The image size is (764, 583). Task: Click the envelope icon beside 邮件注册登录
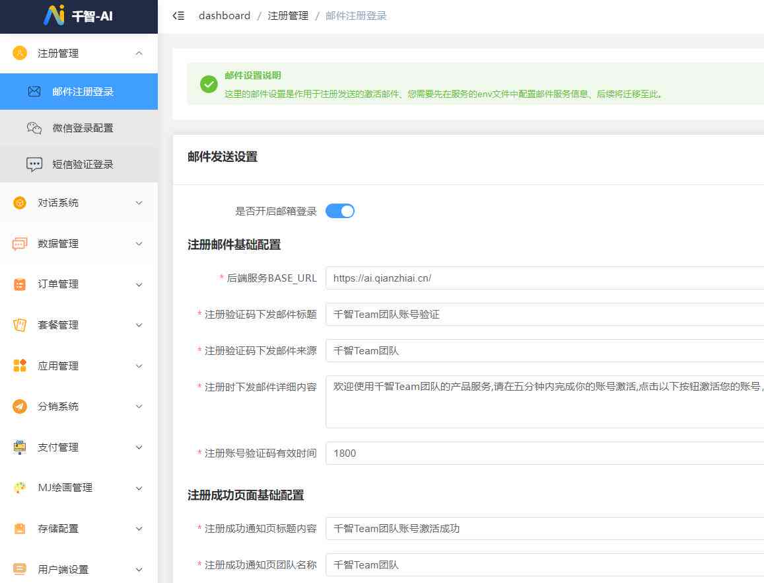tap(34, 91)
